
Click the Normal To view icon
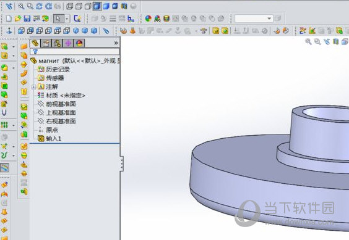click(9, 31)
